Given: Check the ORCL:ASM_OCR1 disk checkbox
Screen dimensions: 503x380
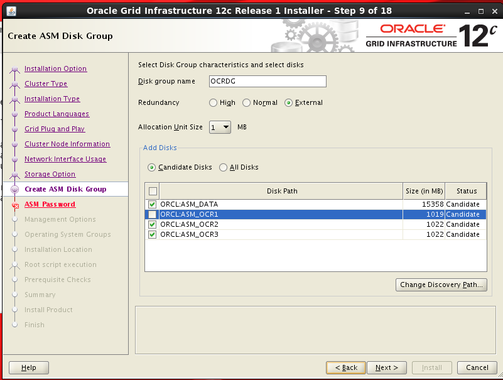Looking at the screenshot, I should pyautogui.click(x=152, y=214).
